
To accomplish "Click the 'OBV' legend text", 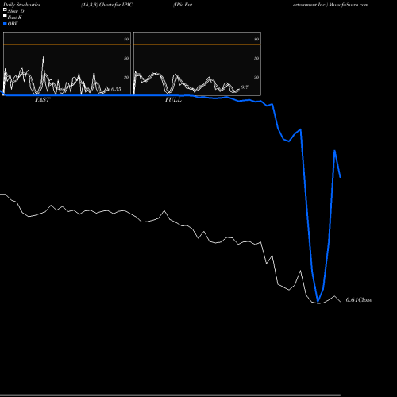I will click(13, 24).
